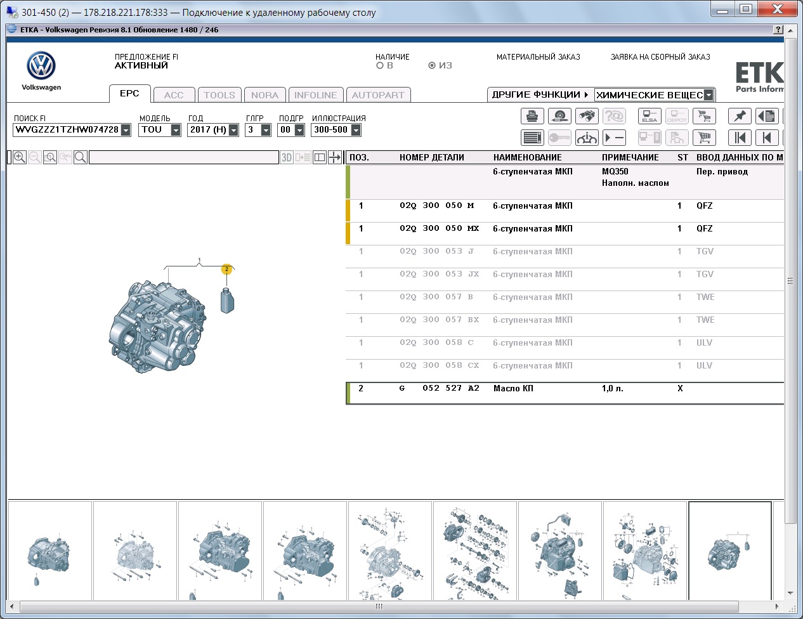Click the document with left arrow icon

tap(767, 116)
